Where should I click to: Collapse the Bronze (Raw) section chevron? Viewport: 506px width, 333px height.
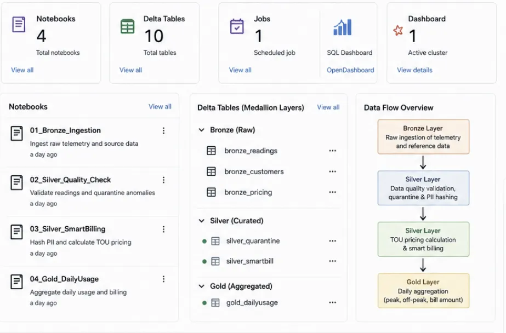coord(202,130)
